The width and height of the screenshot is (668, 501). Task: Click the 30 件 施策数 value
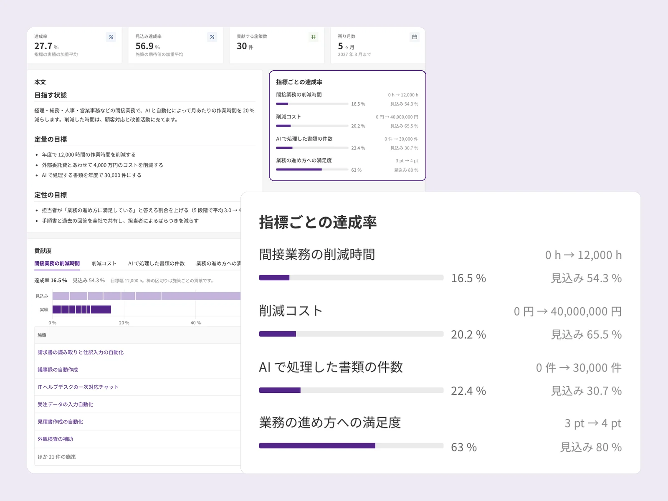(245, 46)
